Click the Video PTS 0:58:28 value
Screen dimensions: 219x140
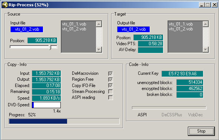click(150, 44)
